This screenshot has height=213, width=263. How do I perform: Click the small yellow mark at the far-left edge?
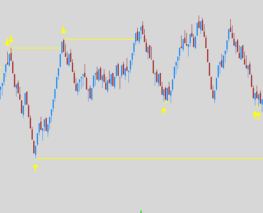tap(1, 67)
